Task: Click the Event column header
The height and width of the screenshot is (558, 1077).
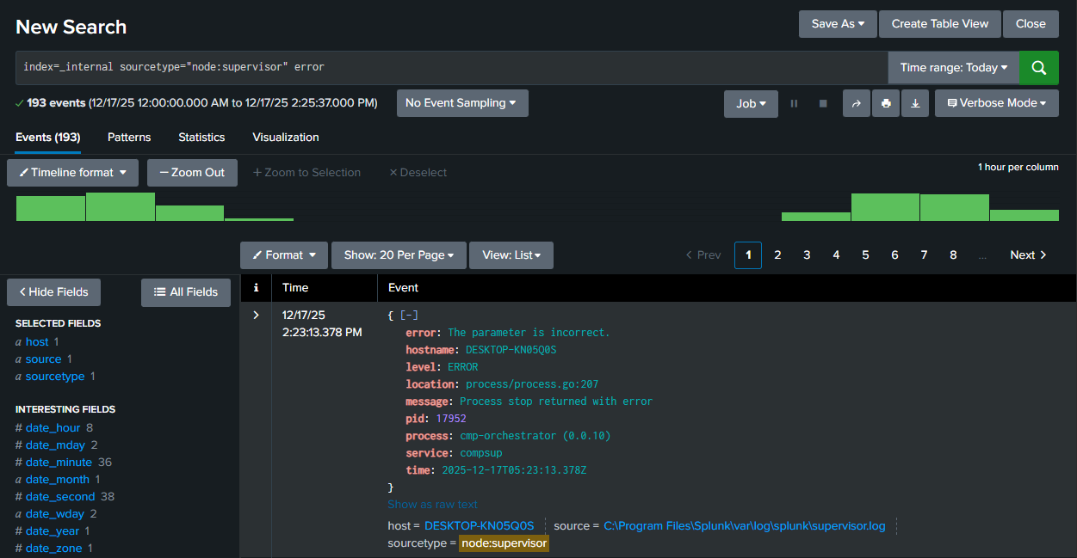Action: [403, 288]
